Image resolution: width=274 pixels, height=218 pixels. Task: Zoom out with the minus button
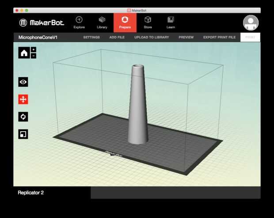pos(34,56)
